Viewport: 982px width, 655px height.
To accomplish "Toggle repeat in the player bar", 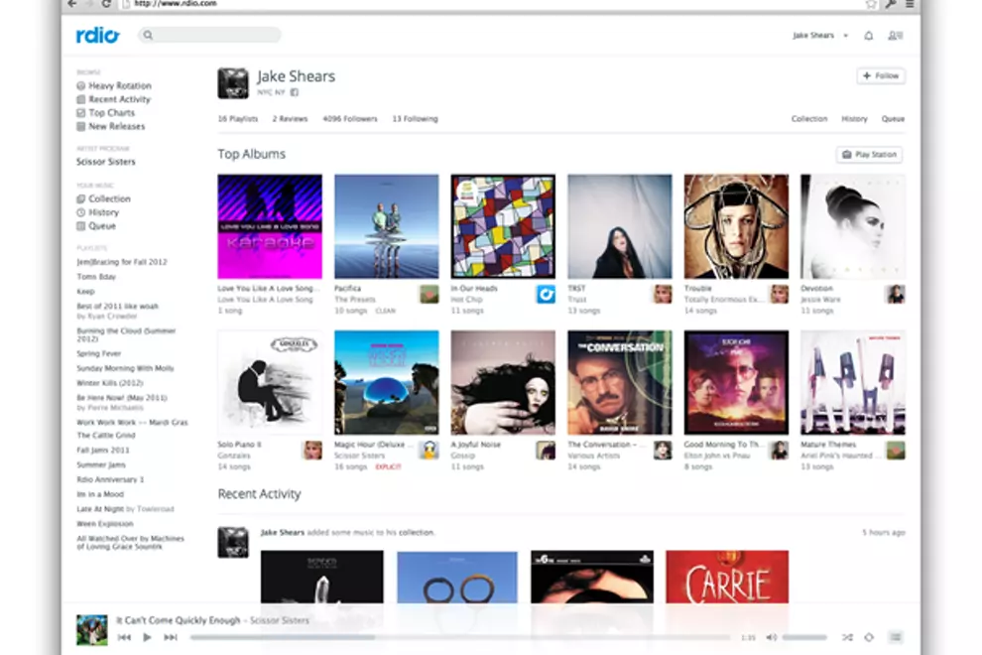I will pos(869,637).
